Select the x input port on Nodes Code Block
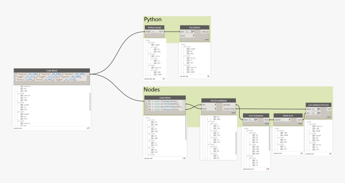 146,101
